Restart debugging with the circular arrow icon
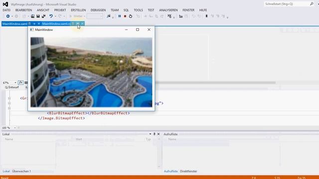The width and height of the screenshot is (319, 179). (131, 16)
